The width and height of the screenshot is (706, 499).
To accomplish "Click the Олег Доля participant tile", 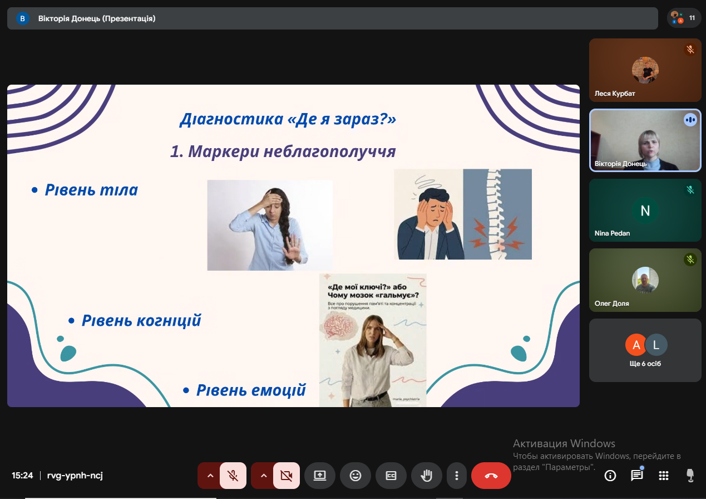I will [x=645, y=280].
